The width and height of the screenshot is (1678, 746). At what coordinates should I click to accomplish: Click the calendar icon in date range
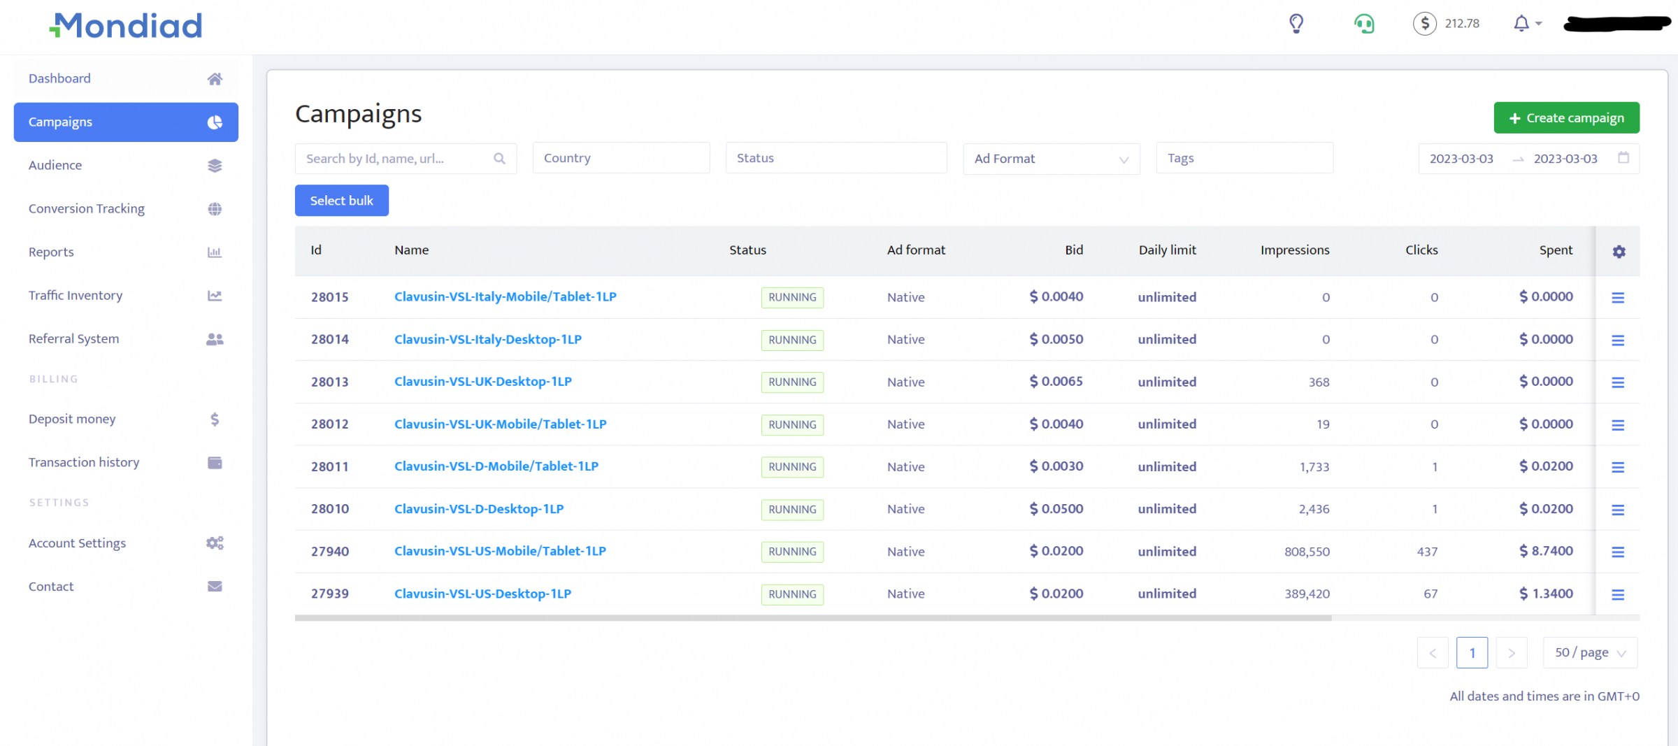(1623, 158)
